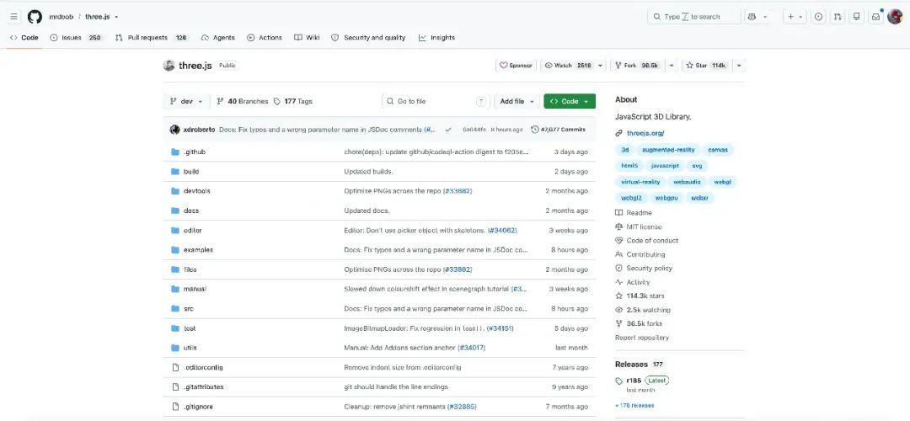View the 47,677 Commits history
Screen dimensions: 910x421
tap(559, 130)
